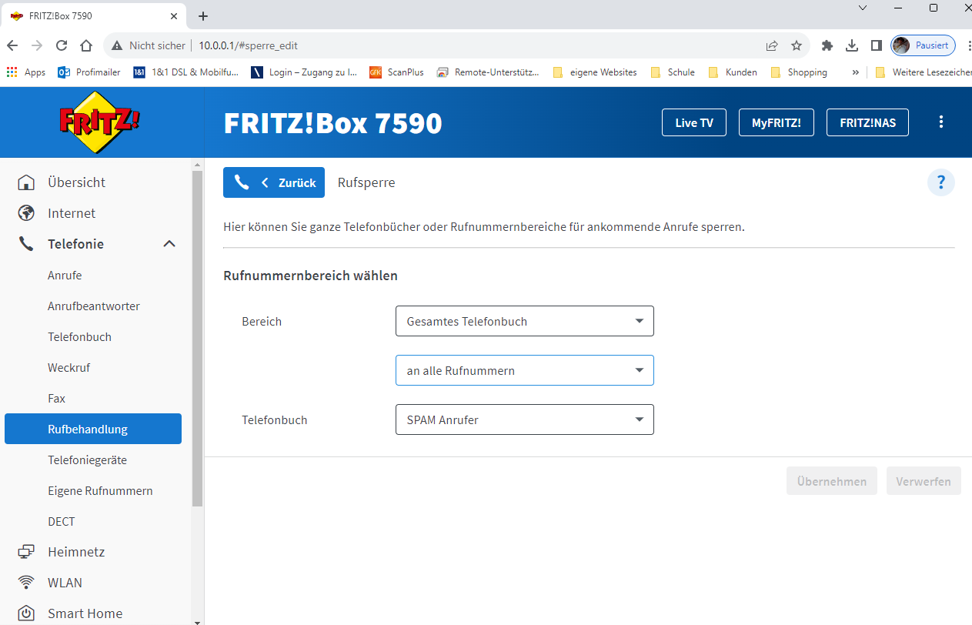972x625 pixels.
Task: Click the Übersicht home icon
Action: coord(26,182)
